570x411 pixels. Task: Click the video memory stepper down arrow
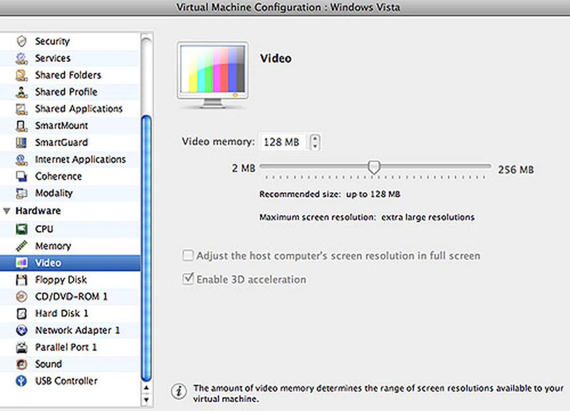pyautogui.click(x=315, y=146)
